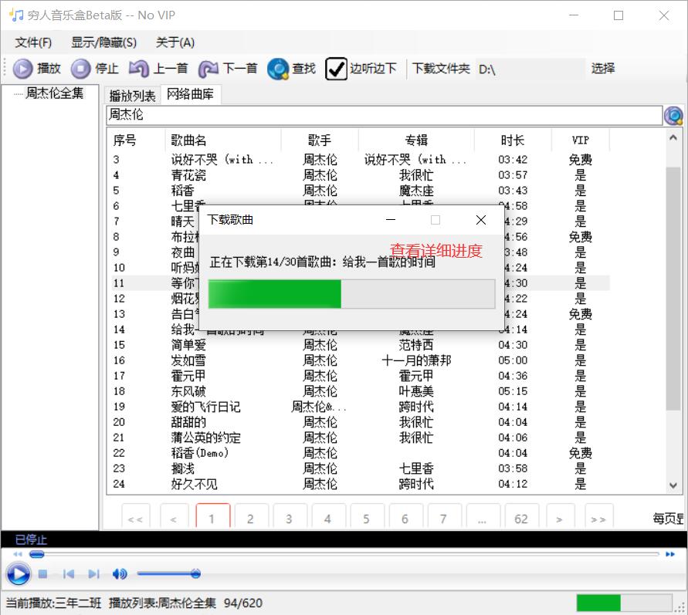Select song row 发如雪

click(360, 360)
